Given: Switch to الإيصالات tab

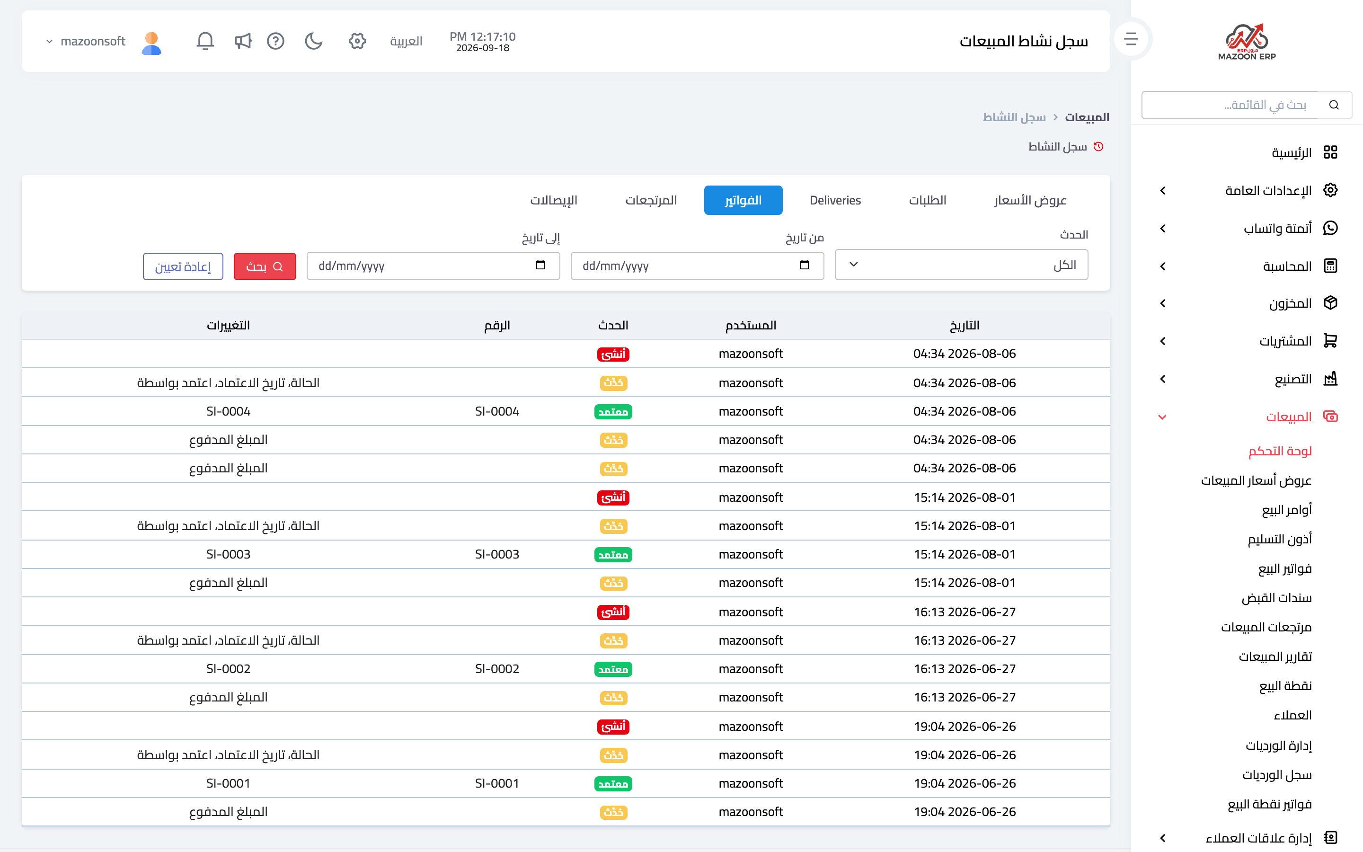Looking at the screenshot, I should click(554, 200).
